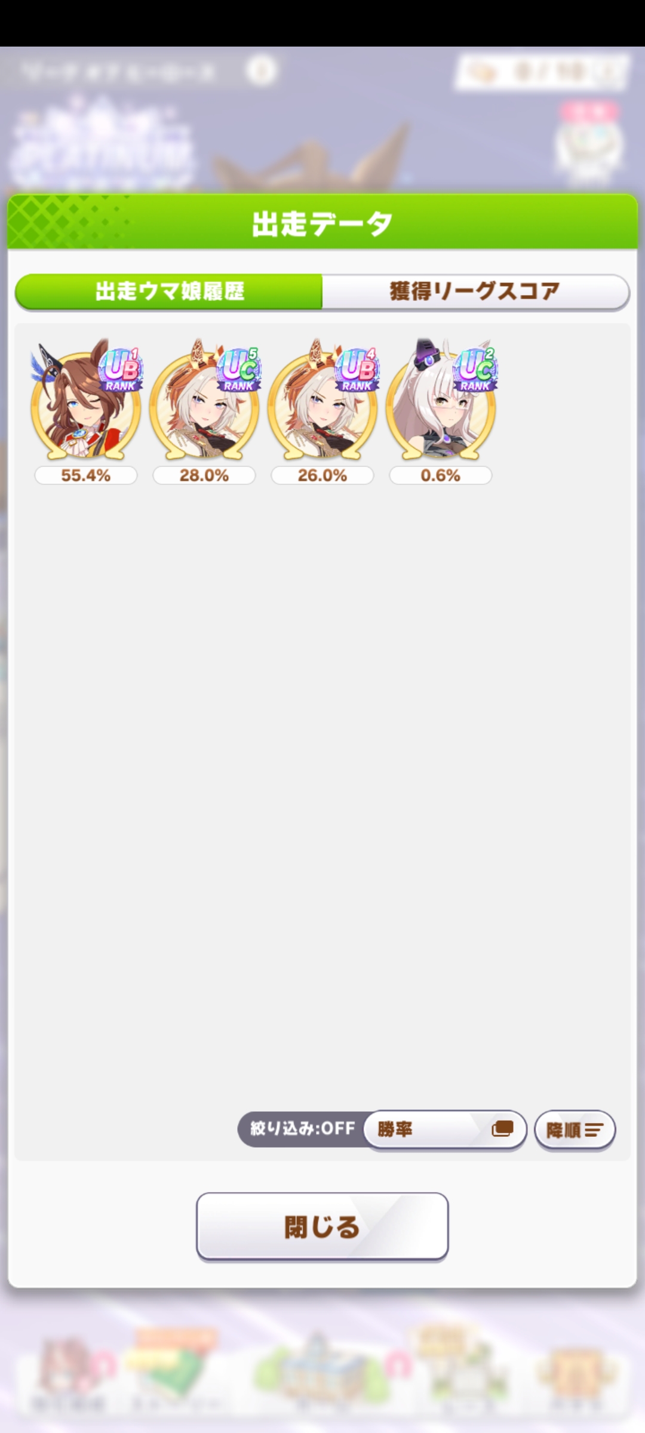This screenshot has height=1433, width=645.
Task: Click the UC2 rank badge icon
Action: point(475,370)
